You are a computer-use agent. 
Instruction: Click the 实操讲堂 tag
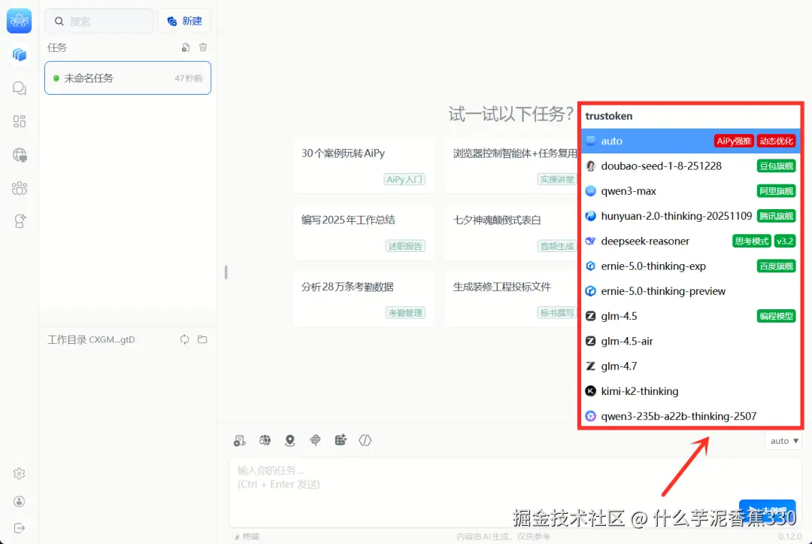tap(557, 179)
